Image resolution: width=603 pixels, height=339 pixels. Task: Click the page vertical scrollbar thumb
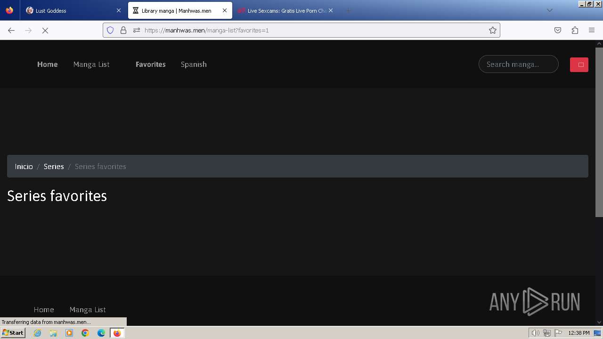(x=599, y=132)
